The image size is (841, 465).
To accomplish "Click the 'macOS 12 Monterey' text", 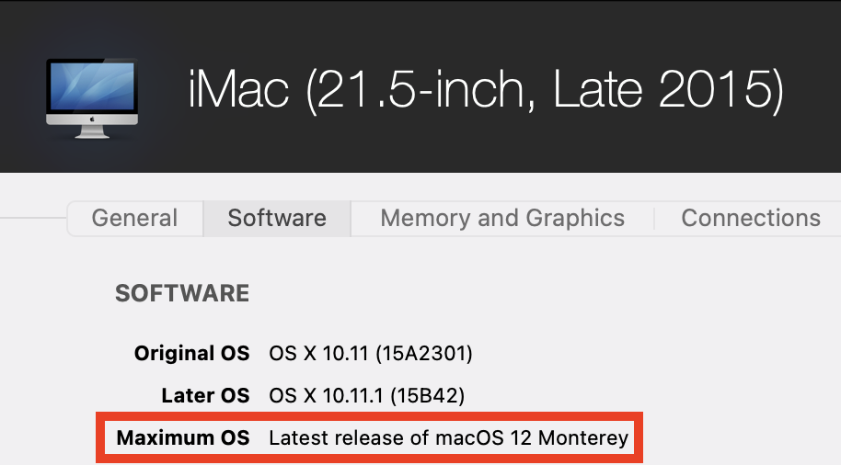I will pos(530,437).
